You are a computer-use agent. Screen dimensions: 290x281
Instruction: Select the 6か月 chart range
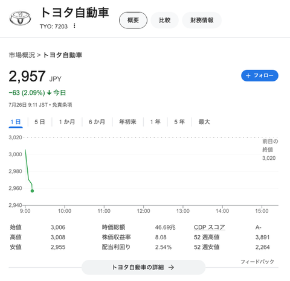click(97, 122)
